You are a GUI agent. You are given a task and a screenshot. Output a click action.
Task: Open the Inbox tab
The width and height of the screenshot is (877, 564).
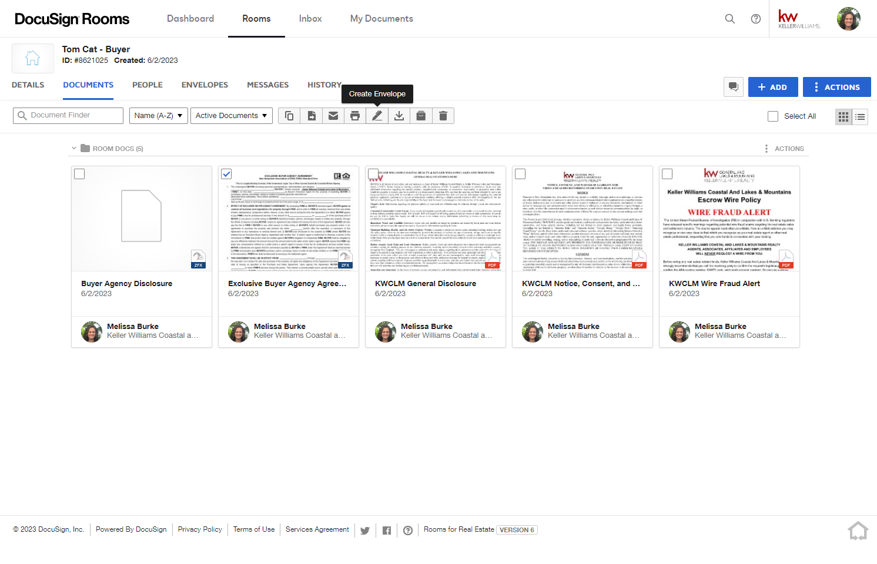click(310, 19)
